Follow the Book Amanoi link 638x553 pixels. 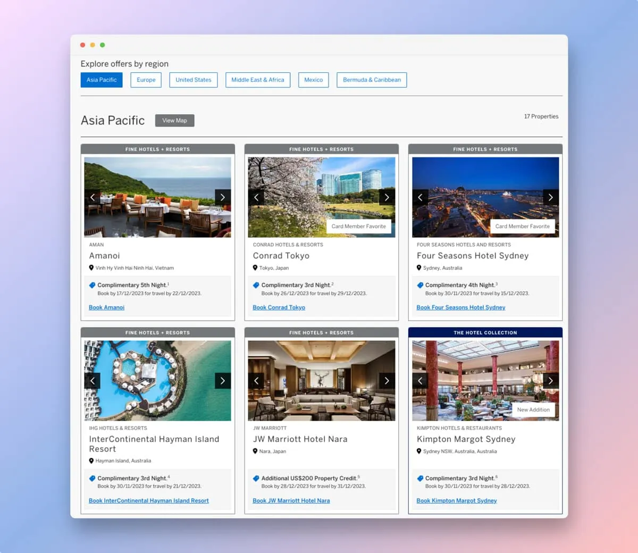(107, 307)
